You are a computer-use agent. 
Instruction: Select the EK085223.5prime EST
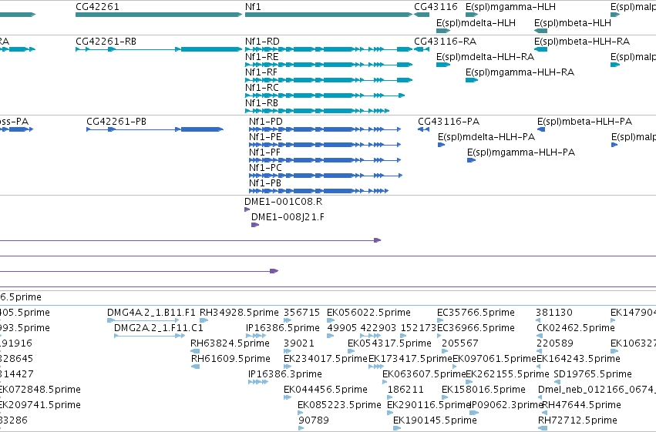[301, 414]
